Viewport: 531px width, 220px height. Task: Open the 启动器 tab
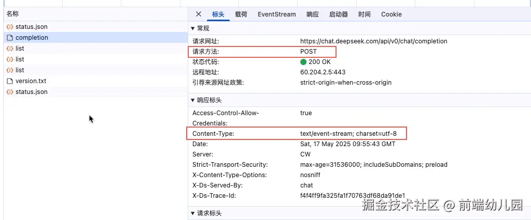(x=338, y=14)
